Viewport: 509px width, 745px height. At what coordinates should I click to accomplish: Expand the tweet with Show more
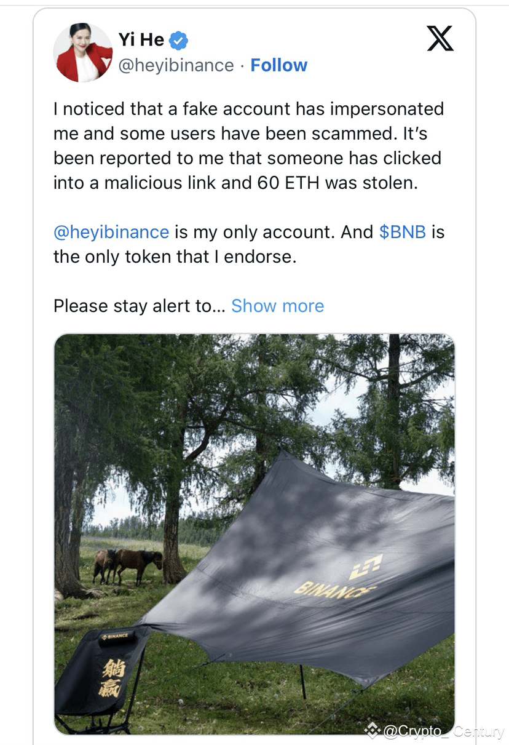point(277,306)
